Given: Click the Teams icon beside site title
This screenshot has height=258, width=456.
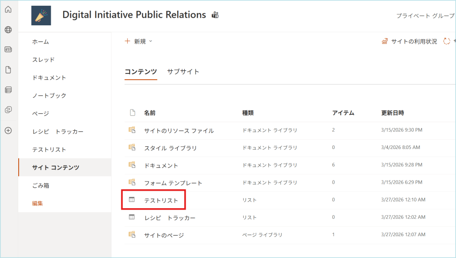Looking at the screenshot, I should click(x=215, y=15).
